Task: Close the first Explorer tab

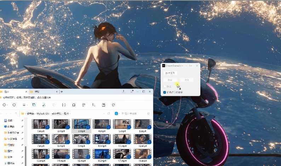Action: (x=26, y=92)
